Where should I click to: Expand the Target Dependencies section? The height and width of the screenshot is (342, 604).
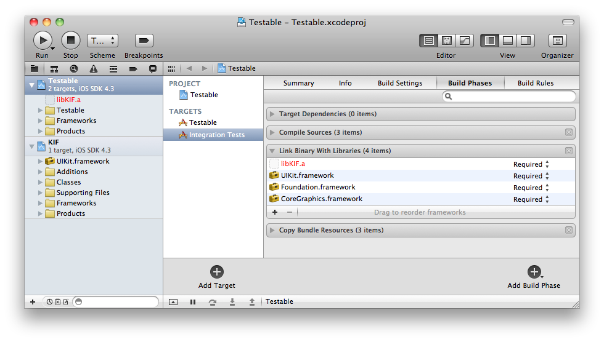[272, 114]
